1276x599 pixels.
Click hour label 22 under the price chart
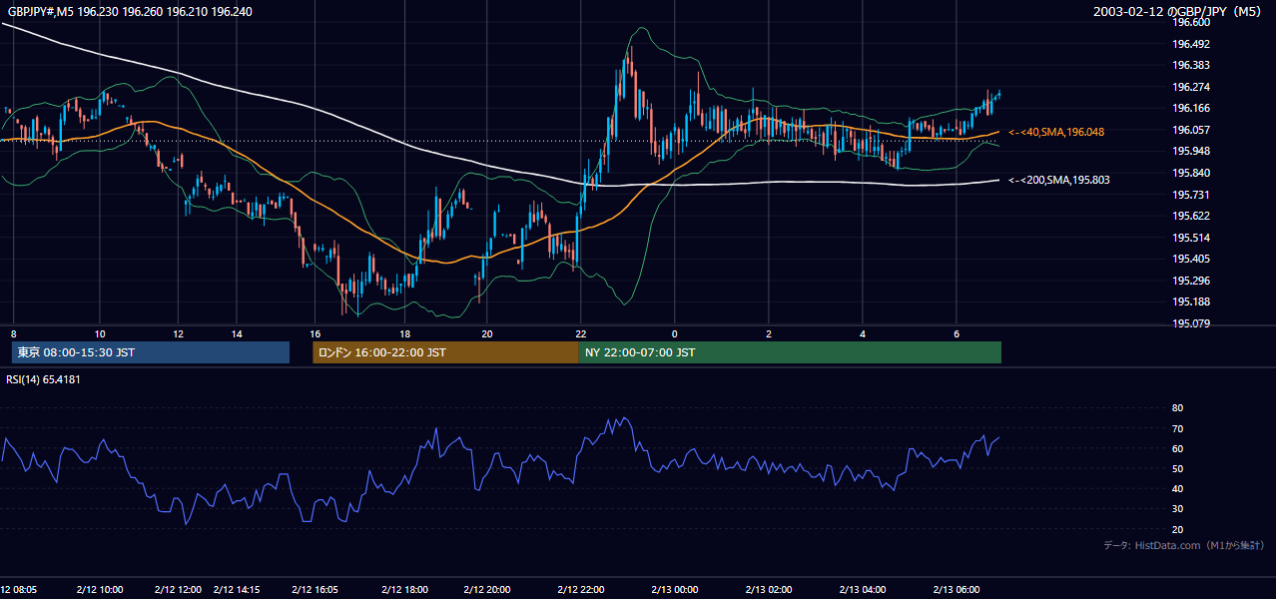580,333
